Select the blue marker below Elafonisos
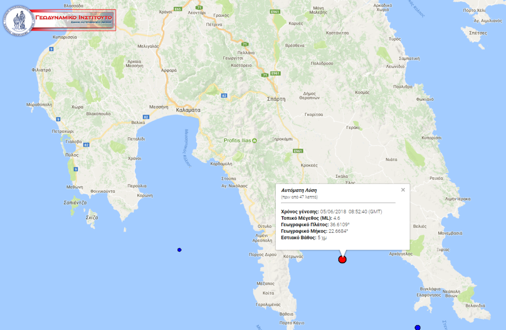 pos(418,328)
